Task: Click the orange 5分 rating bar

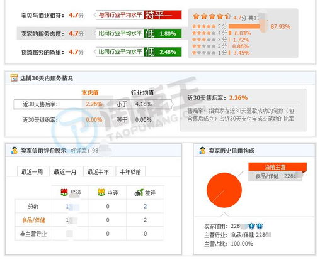Action: click(244, 26)
